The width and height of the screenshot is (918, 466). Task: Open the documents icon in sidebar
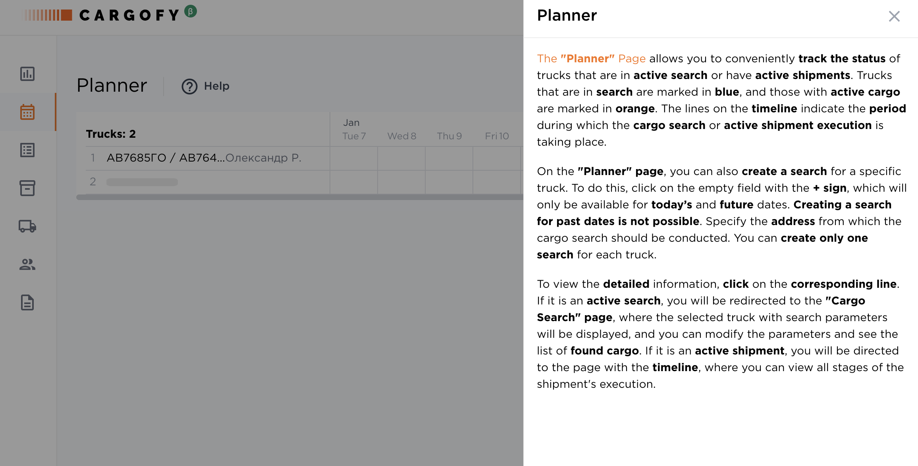[x=27, y=303]
